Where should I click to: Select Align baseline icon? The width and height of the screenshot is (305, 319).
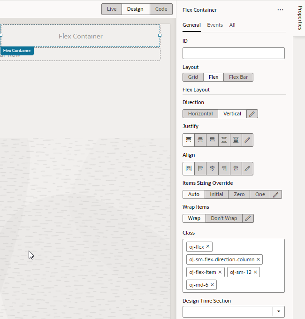pos(236,168)
